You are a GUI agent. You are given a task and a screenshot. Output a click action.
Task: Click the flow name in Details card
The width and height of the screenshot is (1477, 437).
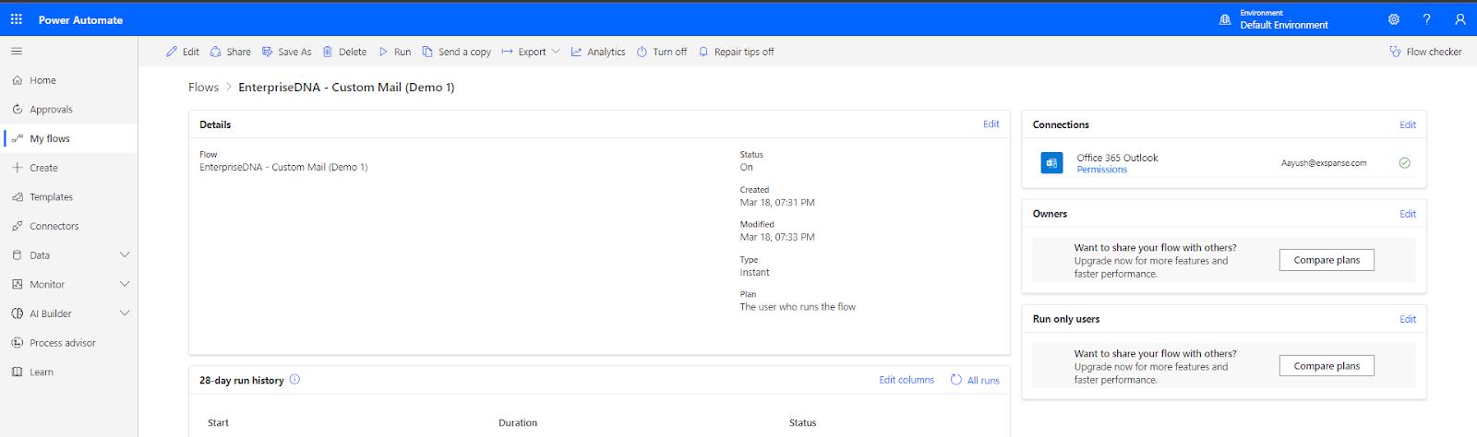(283, 168)
